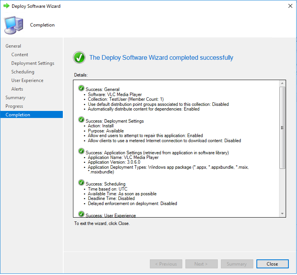Click the 'Deploy Software Wizard' title text
Viewport: 297px width, 275px height.
point(36,6)
